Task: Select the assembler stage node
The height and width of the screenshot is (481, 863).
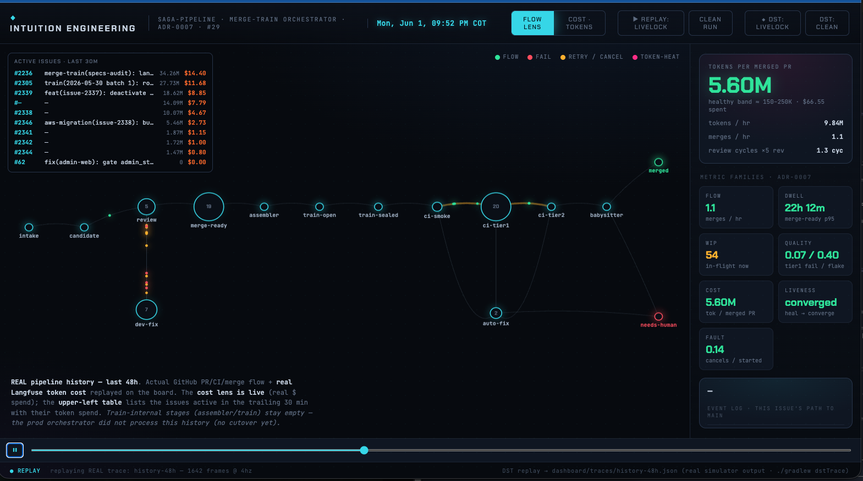Action: pos(264,207)
